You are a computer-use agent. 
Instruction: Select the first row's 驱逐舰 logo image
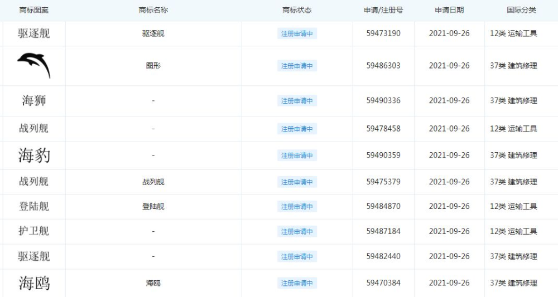click(34, 33)
